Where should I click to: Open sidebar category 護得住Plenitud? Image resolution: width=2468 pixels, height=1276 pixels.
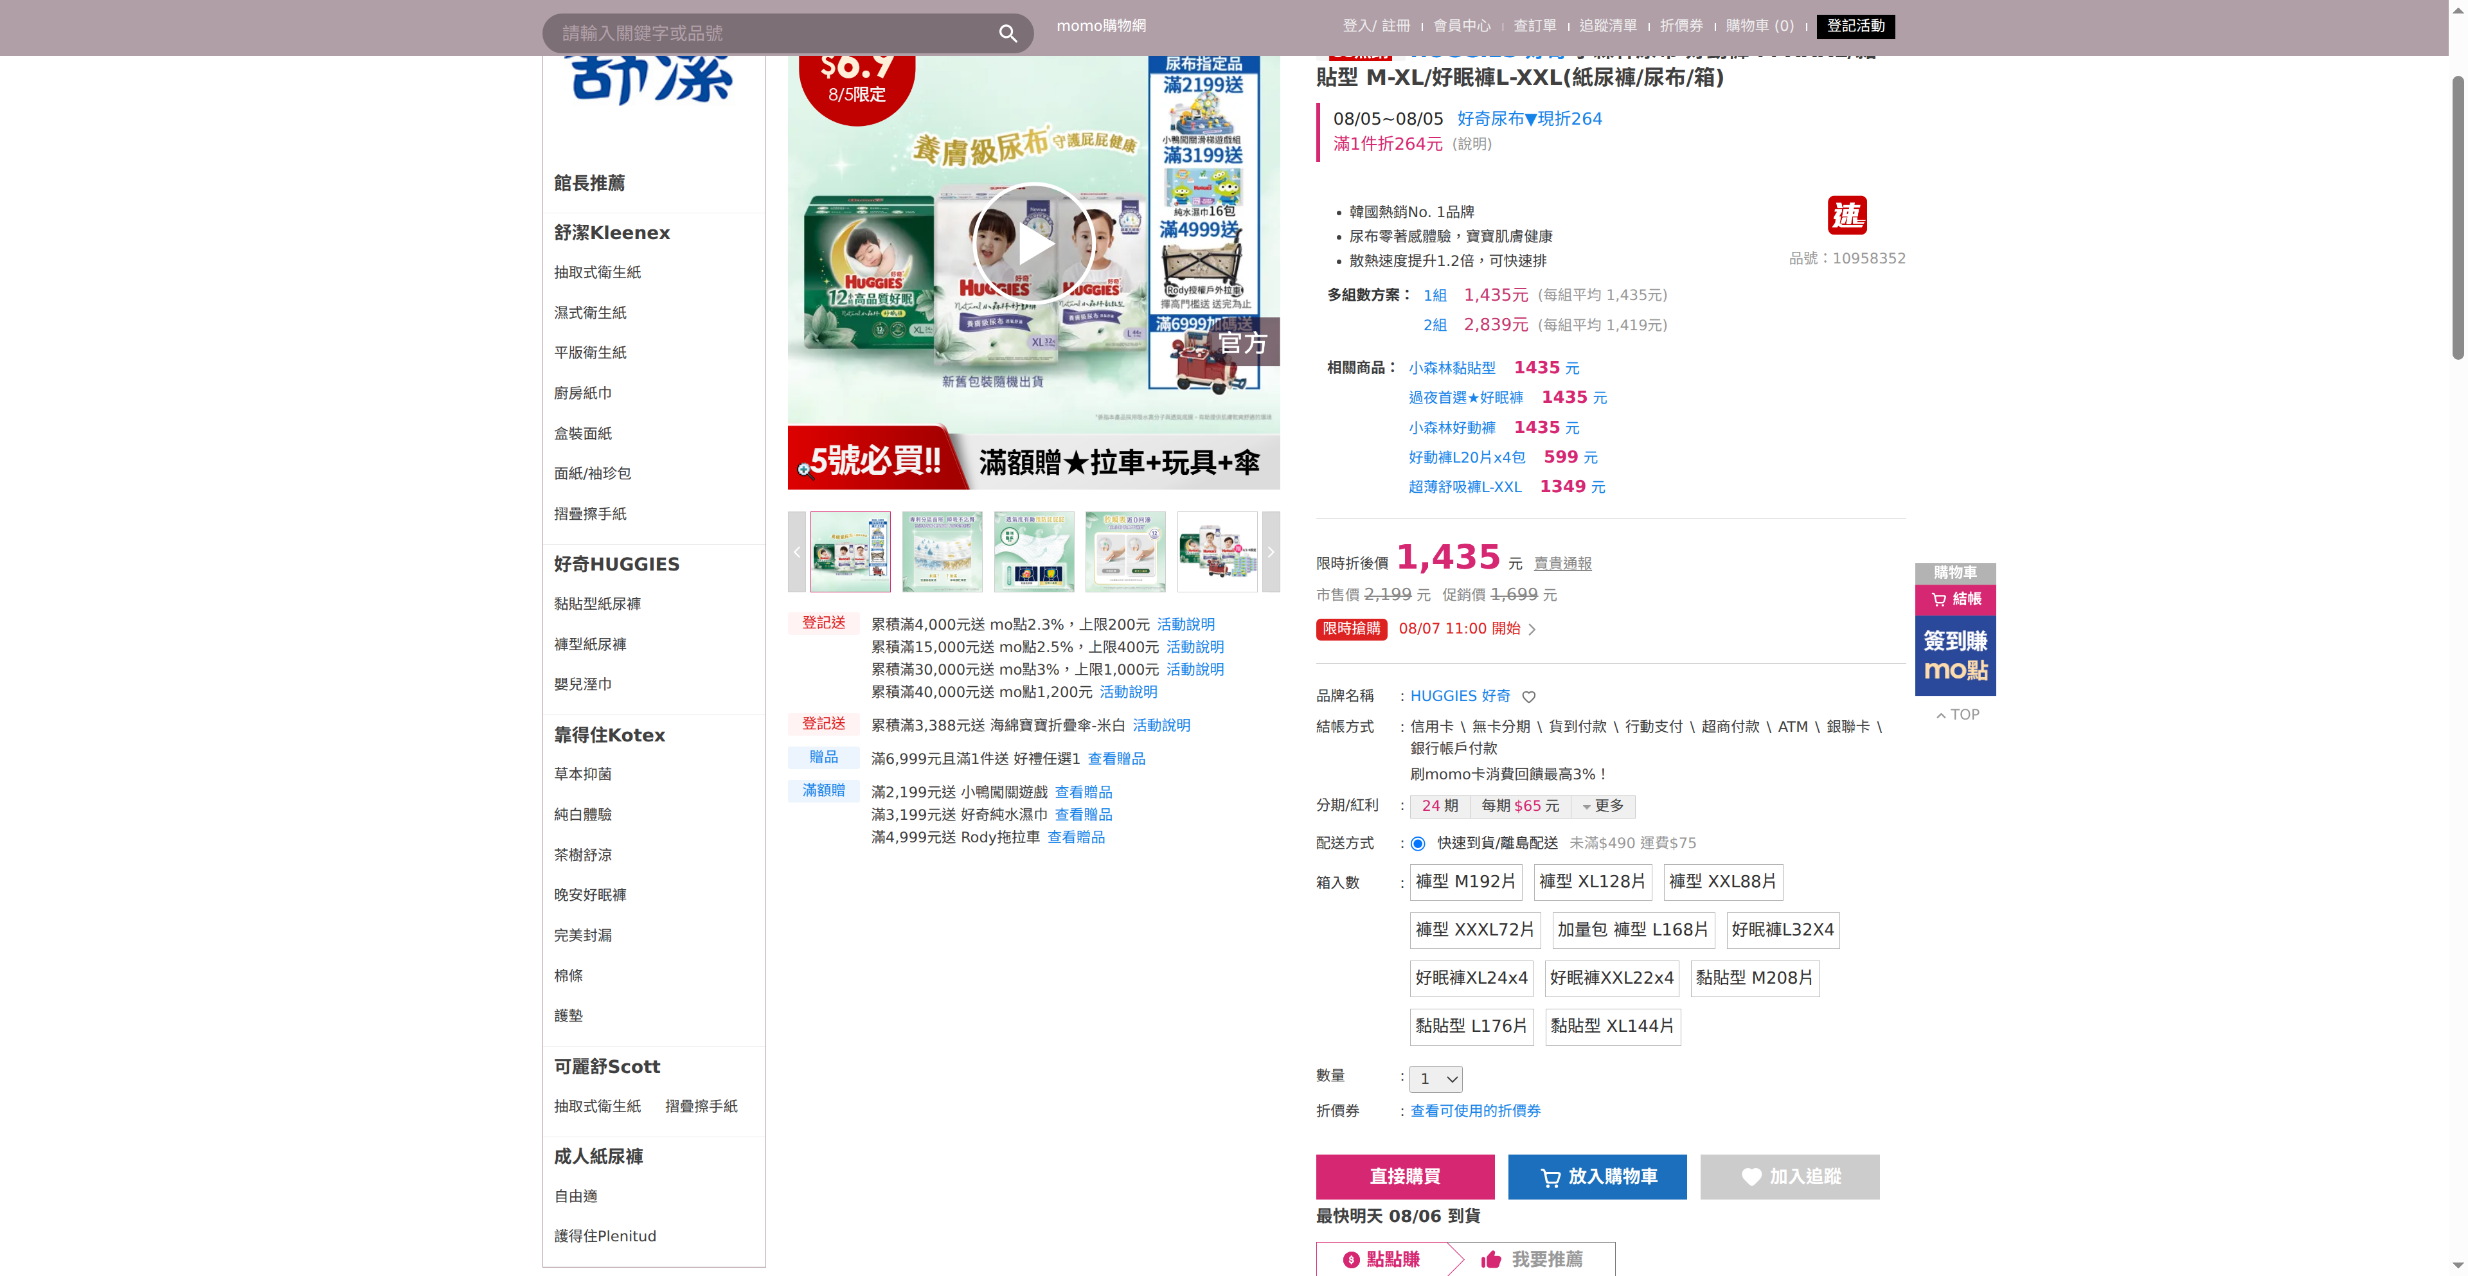tap(605, 1237)
